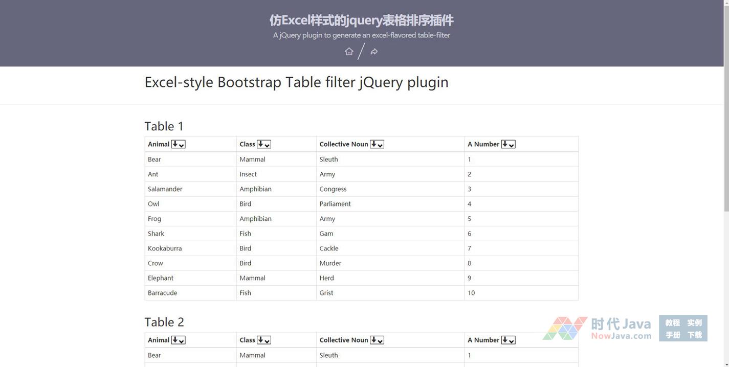The image size is (729, 367).
Task: Expand Table 2 Class column filter
Action: point(263,340)
